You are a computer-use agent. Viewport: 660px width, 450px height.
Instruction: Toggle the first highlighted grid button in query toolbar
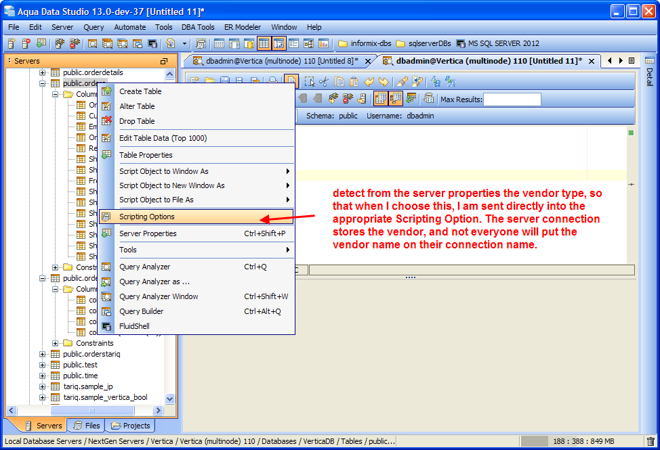(380, 99)
